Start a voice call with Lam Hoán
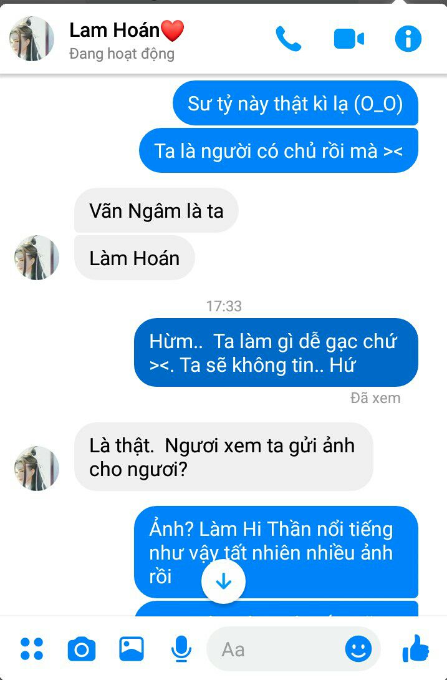The height and width of the screenshot is (680, 447). pos(288,39)
